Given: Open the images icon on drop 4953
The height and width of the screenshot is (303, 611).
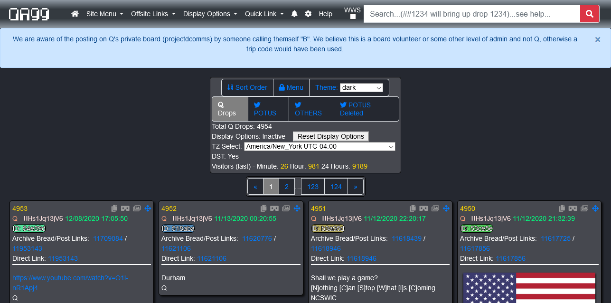Looking at the screenshot, I should click(137, 208).
